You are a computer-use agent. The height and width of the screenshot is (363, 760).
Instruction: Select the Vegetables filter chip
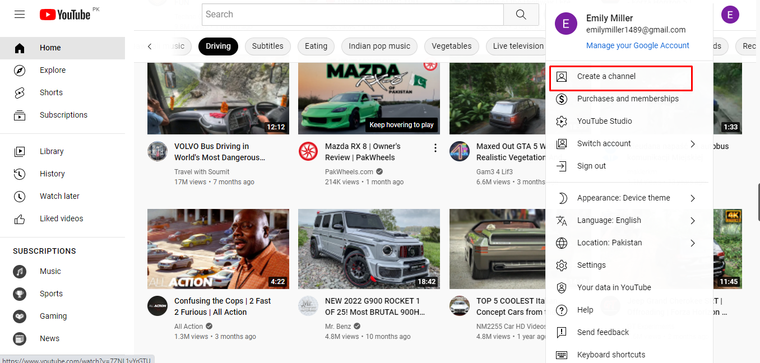click(x=451, y=46)
